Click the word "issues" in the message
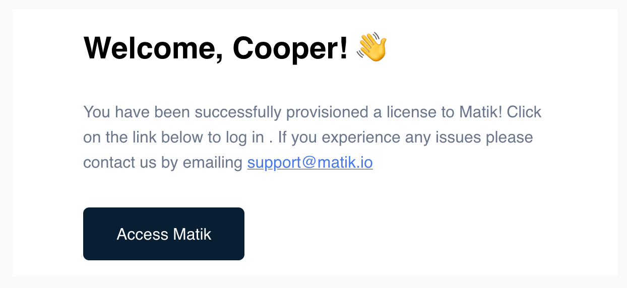The height and width of the screenshot is (288, 627). (x=457, y=137)
